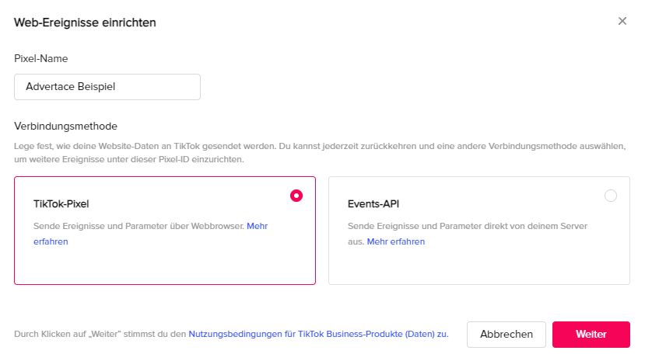Screen dimensions: 645x361
Task: Click the Web-Ereignisse einrichten title
Action: point(85,23)
